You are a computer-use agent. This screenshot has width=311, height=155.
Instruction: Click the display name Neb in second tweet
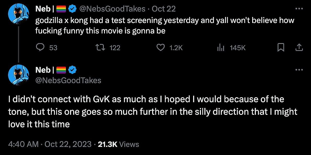(x=43, y=70)
